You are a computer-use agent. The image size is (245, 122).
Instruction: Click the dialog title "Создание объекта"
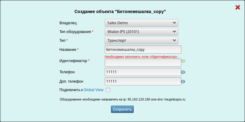[120, 12]
